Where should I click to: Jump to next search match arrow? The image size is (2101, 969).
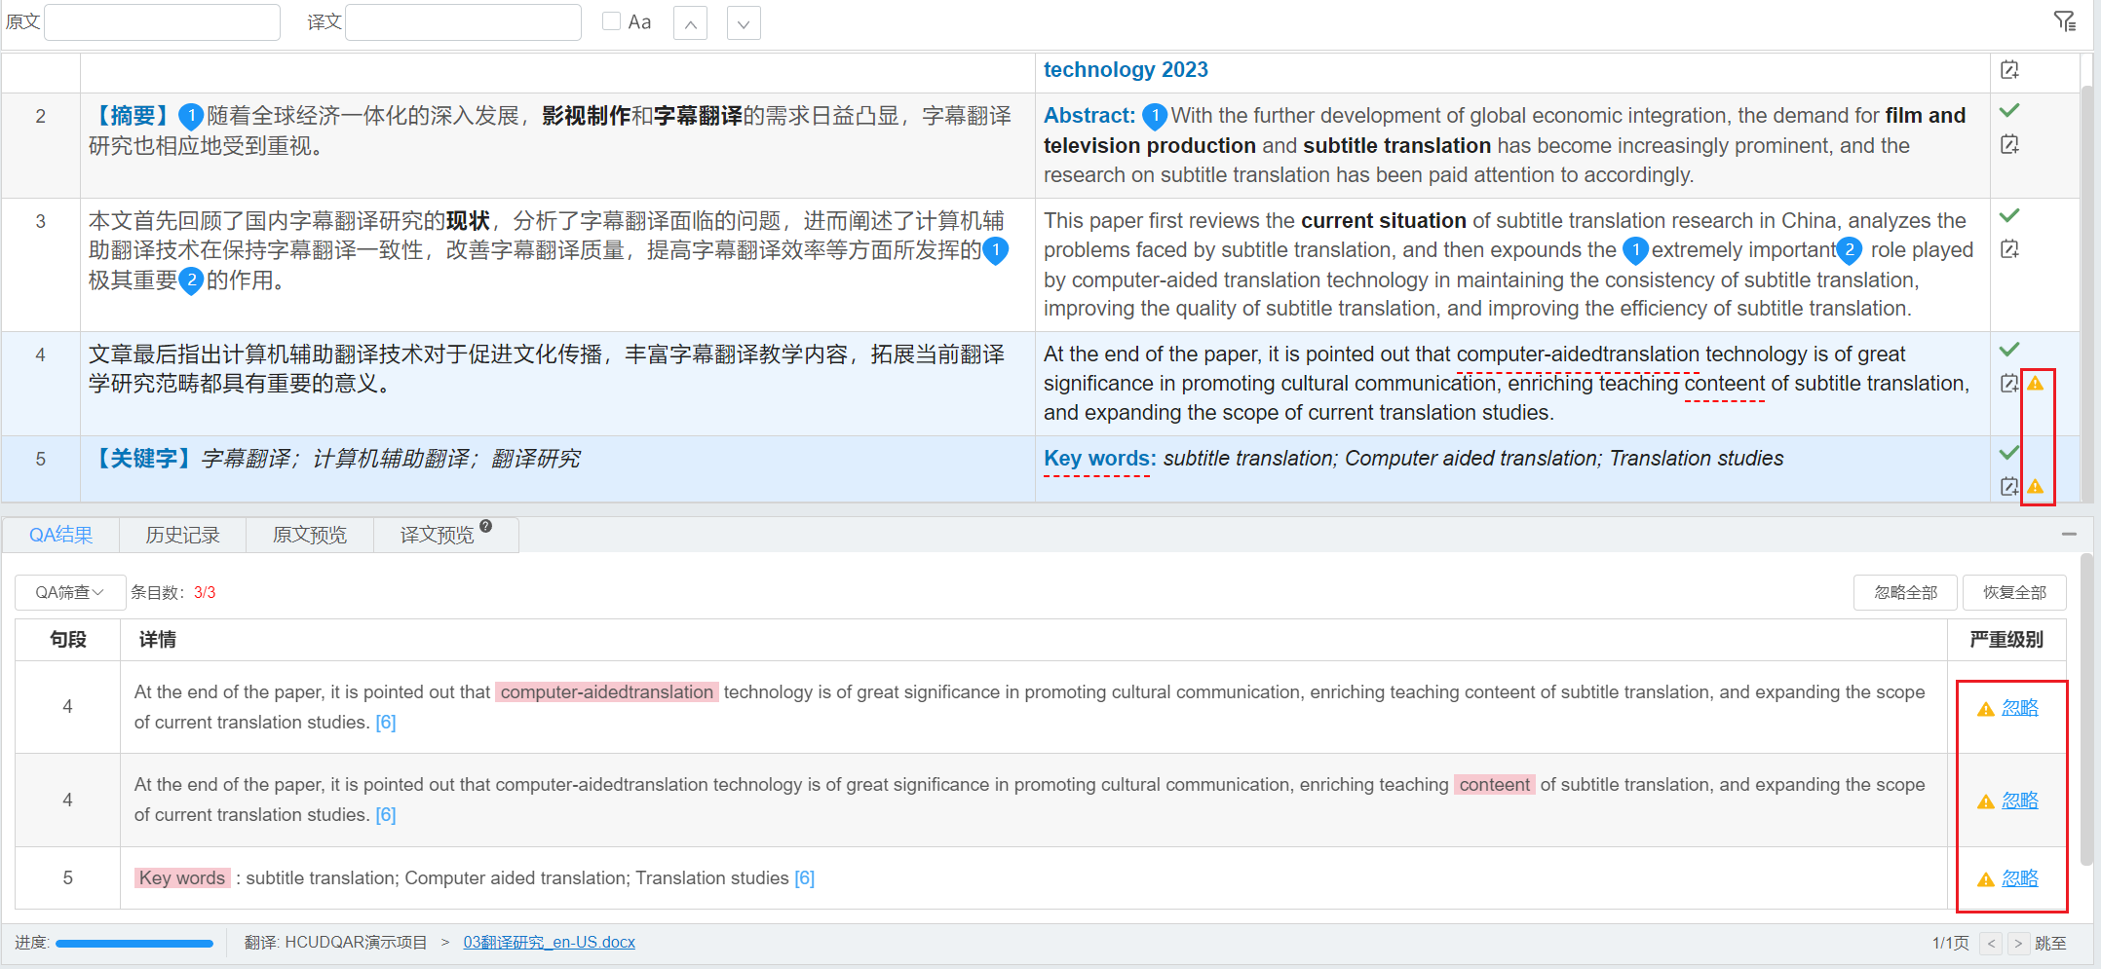click(744, 23)
